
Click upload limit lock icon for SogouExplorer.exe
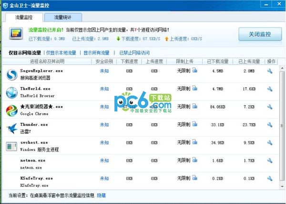pyautogui.click(x=195, y=70)
